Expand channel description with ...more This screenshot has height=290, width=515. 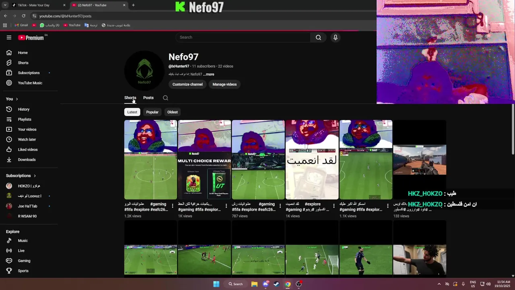coord(208,74)
